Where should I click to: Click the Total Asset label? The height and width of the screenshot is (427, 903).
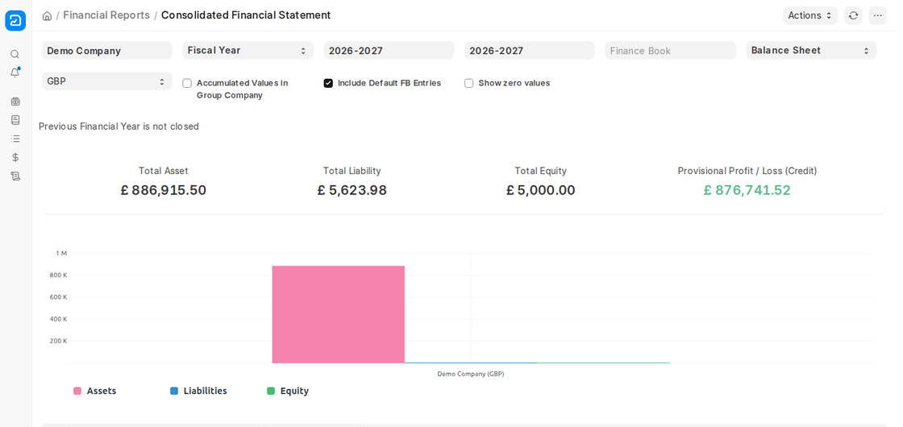coord(164,171)
